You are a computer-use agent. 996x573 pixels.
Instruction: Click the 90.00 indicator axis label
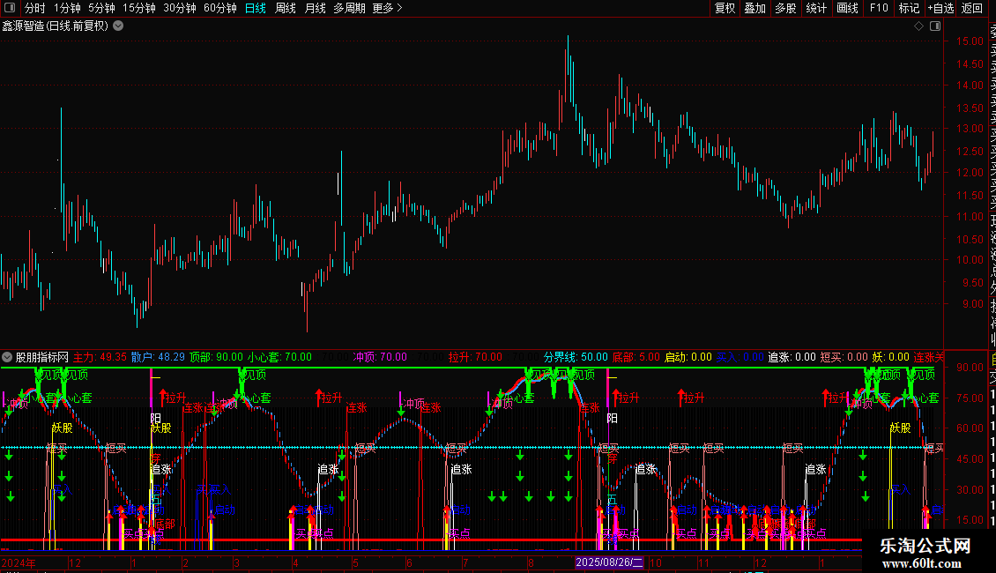(970, 368)
